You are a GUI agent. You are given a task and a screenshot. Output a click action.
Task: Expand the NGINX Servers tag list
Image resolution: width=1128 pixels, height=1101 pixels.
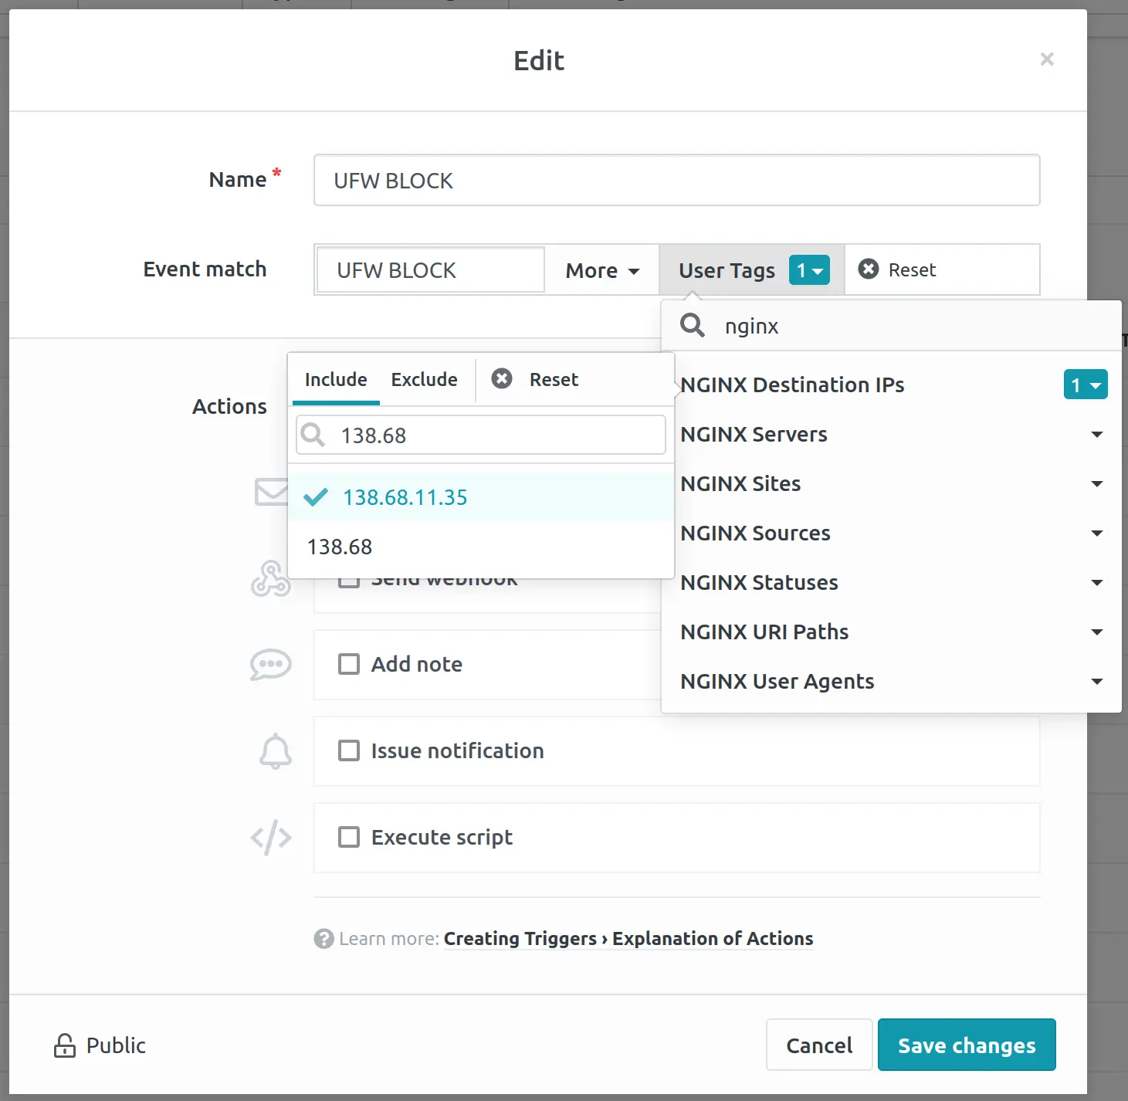(1096, 434)
